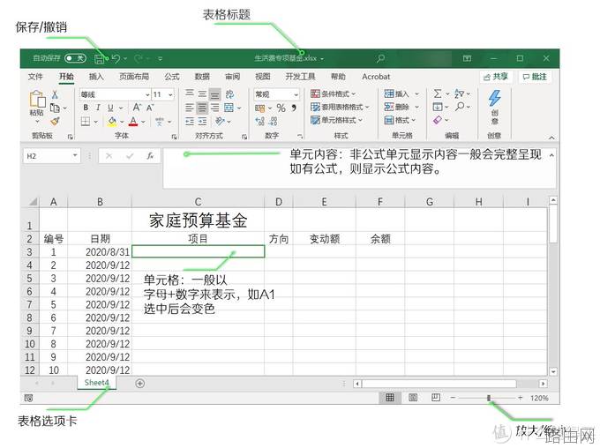Click the cell Borders icon

86,122
